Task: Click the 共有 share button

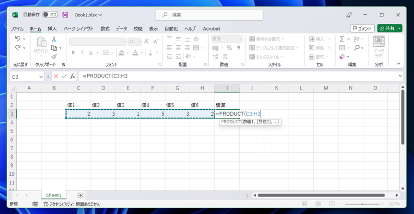Action: 389,28
